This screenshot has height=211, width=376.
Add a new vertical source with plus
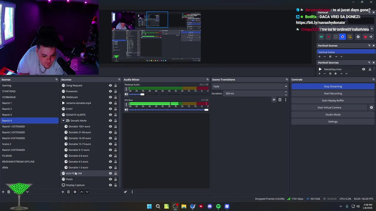pyautogui.click(x=320, y=74)
